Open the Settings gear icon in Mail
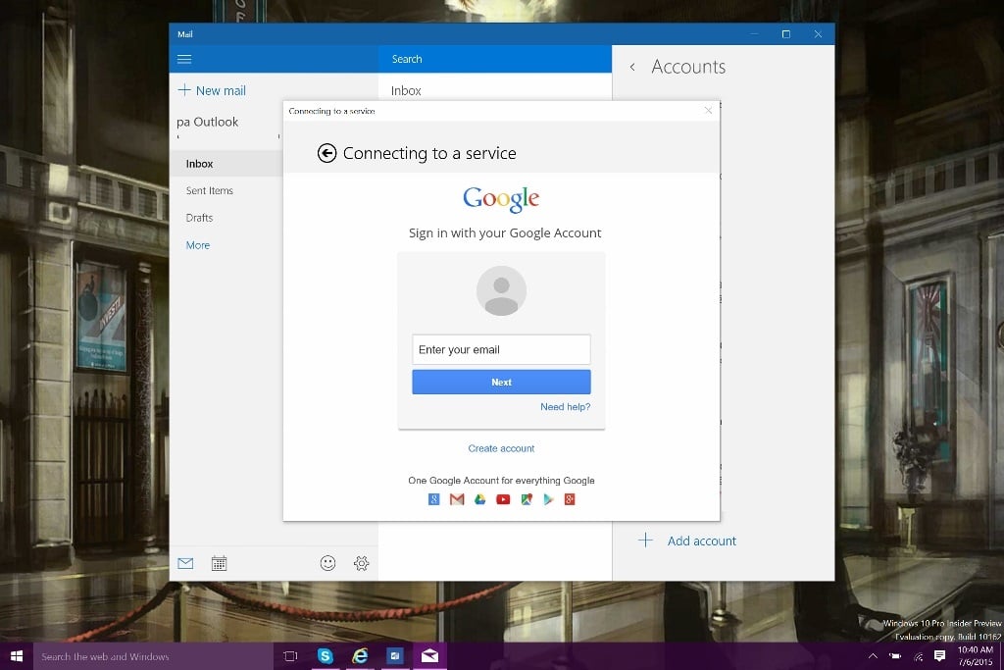Screen dimensions: 1004x670 coord(361,563)
